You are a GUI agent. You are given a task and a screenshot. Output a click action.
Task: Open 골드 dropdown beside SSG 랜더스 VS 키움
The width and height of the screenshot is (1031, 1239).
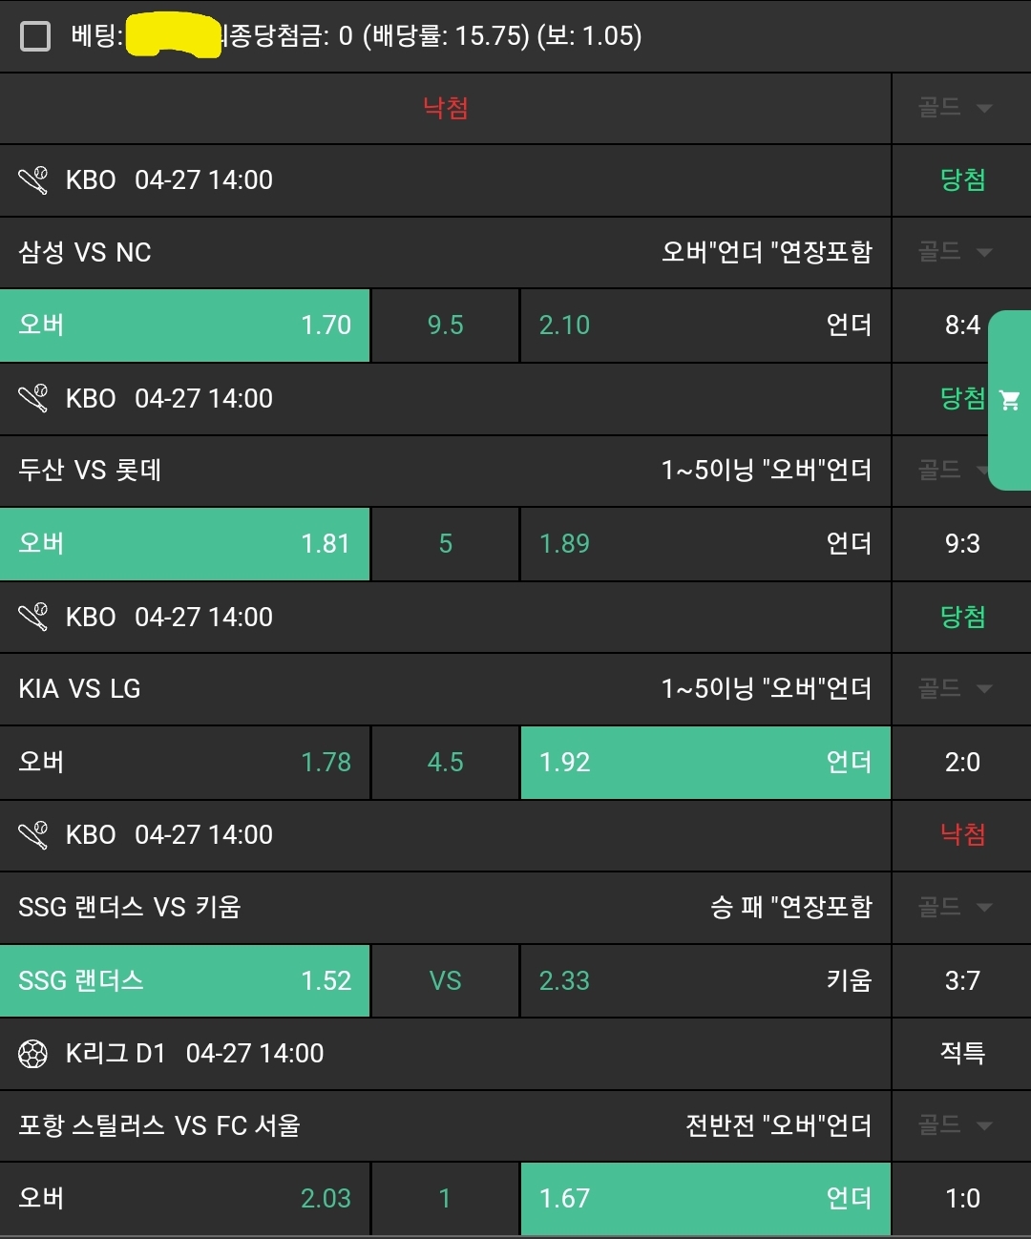point(955,907)
